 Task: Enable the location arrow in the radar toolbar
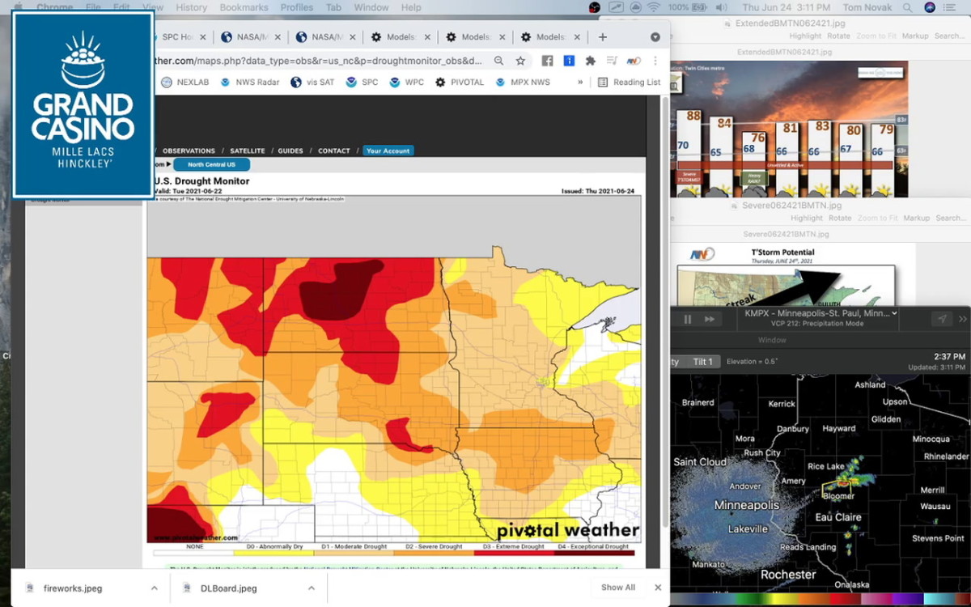[941, 318]
